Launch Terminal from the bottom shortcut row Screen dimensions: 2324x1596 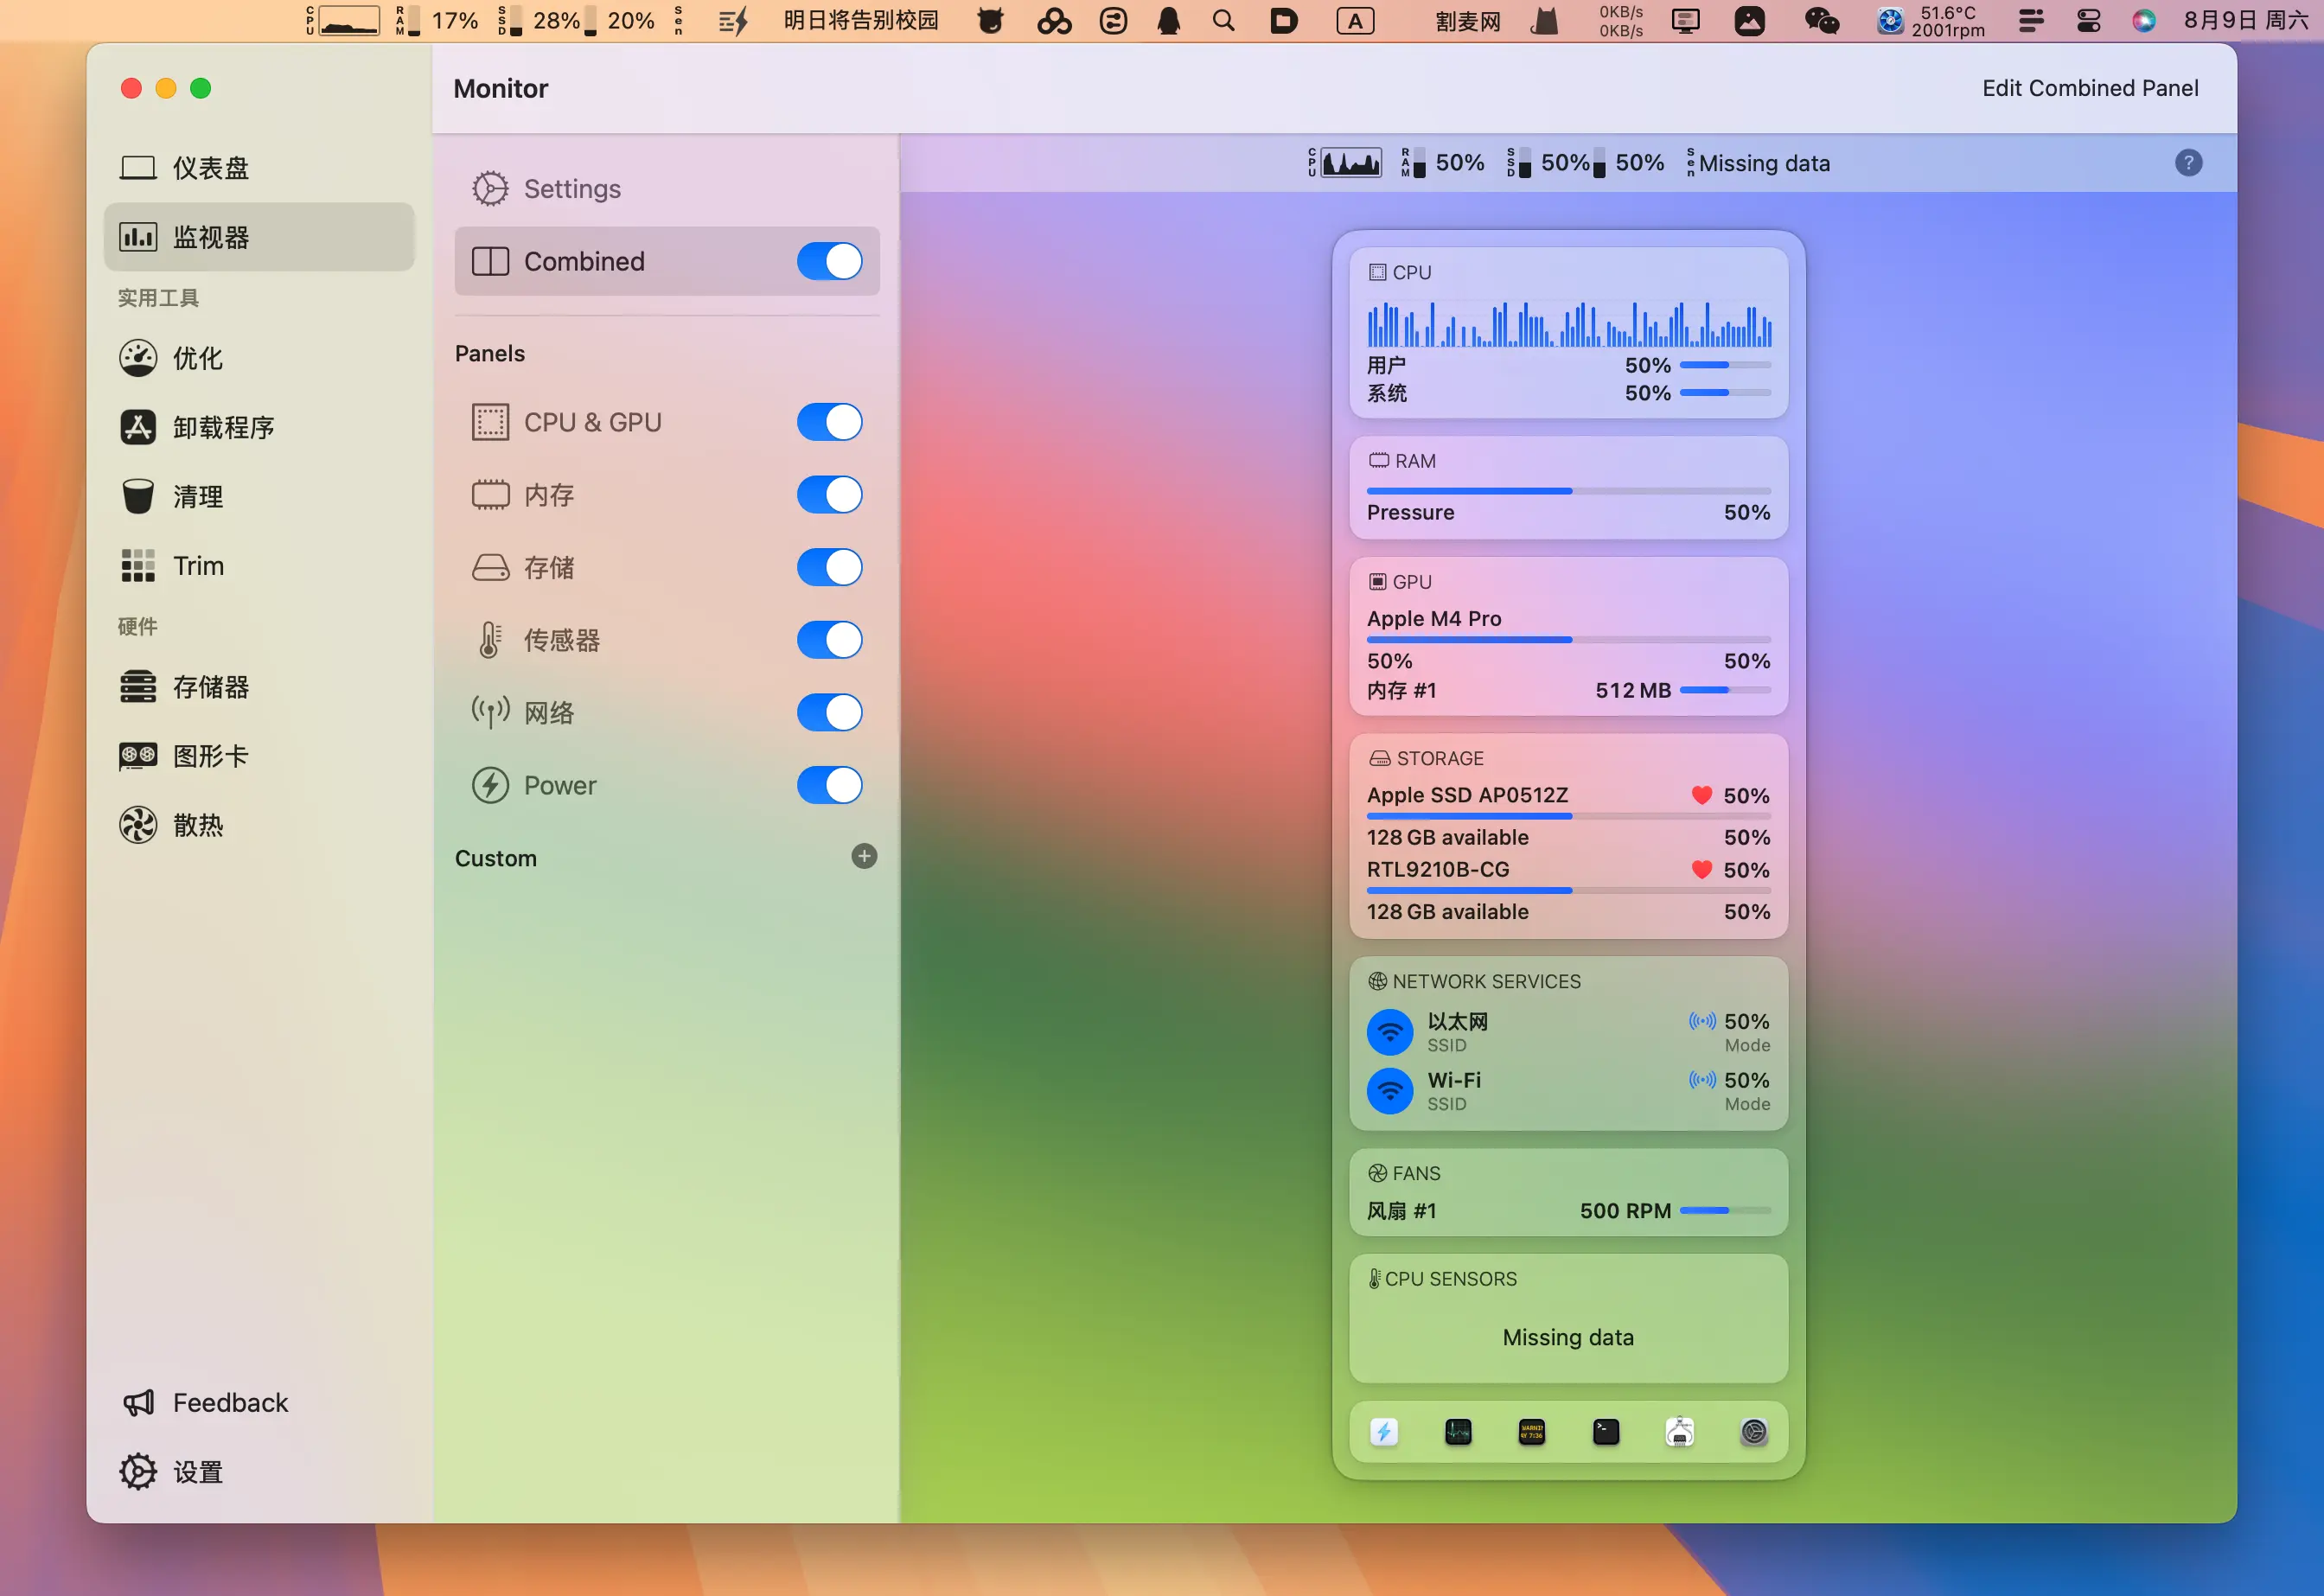pyautogui.click(x=1605, y=1432)
